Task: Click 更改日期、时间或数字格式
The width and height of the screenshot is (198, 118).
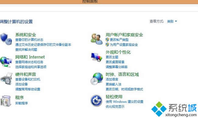Action: pyautogui.click(x=124, y=89)
